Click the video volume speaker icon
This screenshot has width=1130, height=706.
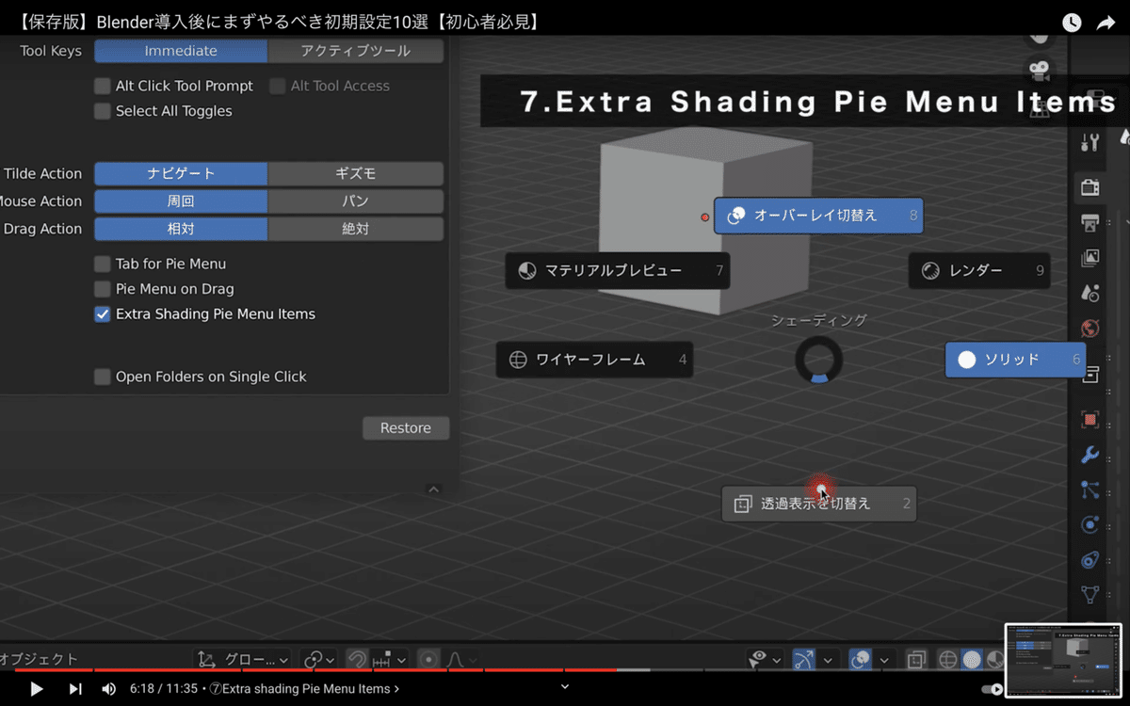click(x=108, y=689)
